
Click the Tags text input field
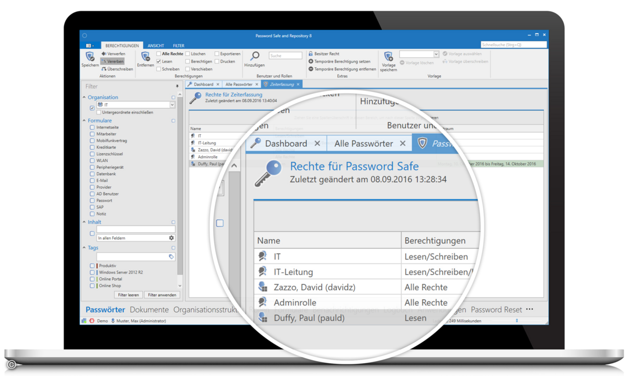point(135,256)
